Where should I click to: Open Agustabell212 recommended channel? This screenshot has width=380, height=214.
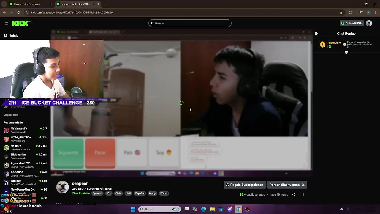click(25, 165)
